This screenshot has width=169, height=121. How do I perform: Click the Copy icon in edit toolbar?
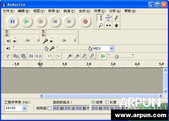pyautogui.click(x=16, y=56)
